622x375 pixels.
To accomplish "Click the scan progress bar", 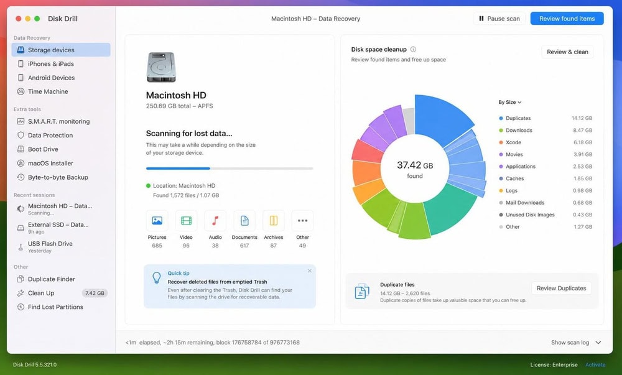I will [230, 169].
